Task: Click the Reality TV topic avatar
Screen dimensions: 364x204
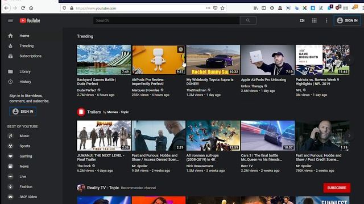Action: point(81,188)
